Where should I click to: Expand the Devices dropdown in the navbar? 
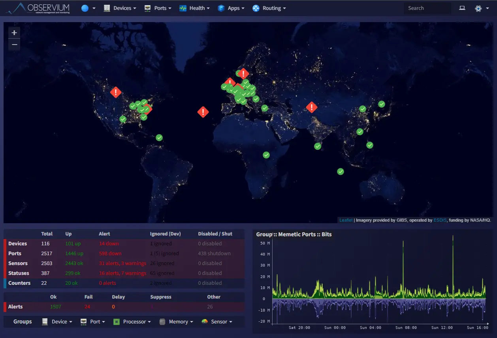point(120,8)
